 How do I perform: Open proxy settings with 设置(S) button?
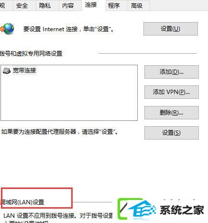click(x=172, y=133)
